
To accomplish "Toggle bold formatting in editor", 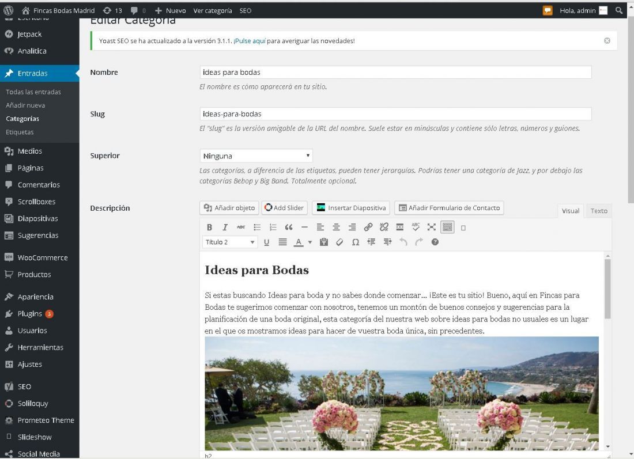I will click(x=209, y=227).
